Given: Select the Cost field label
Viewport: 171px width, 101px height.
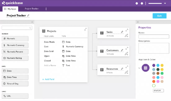Looking at the screenshot, I should (x=46, y=46).
